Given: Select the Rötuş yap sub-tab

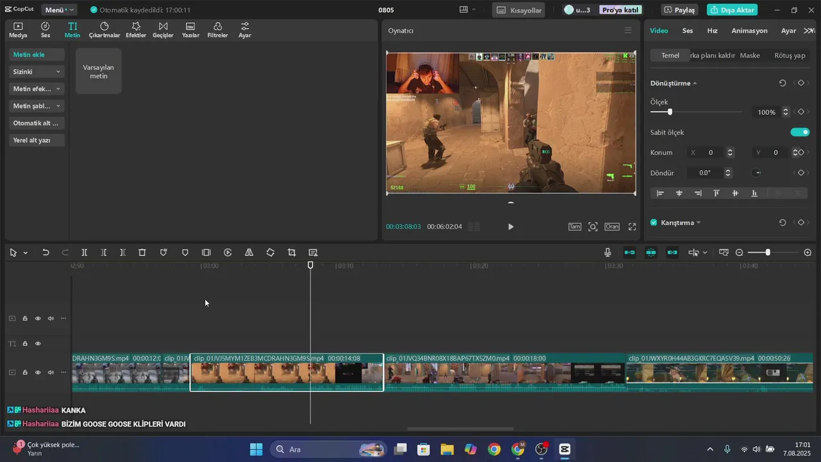Looking at the screenshot, I should tap(790, 55).
